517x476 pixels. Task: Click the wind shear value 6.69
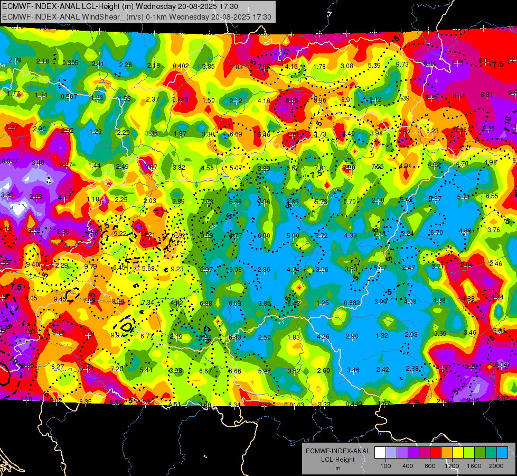click(x=236, y=134)
